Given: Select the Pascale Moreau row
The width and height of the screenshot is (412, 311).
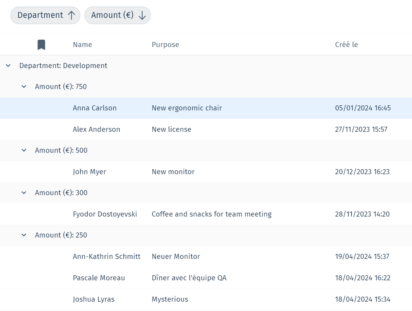Looking at the screenshot, I should [x=99, y=278].
